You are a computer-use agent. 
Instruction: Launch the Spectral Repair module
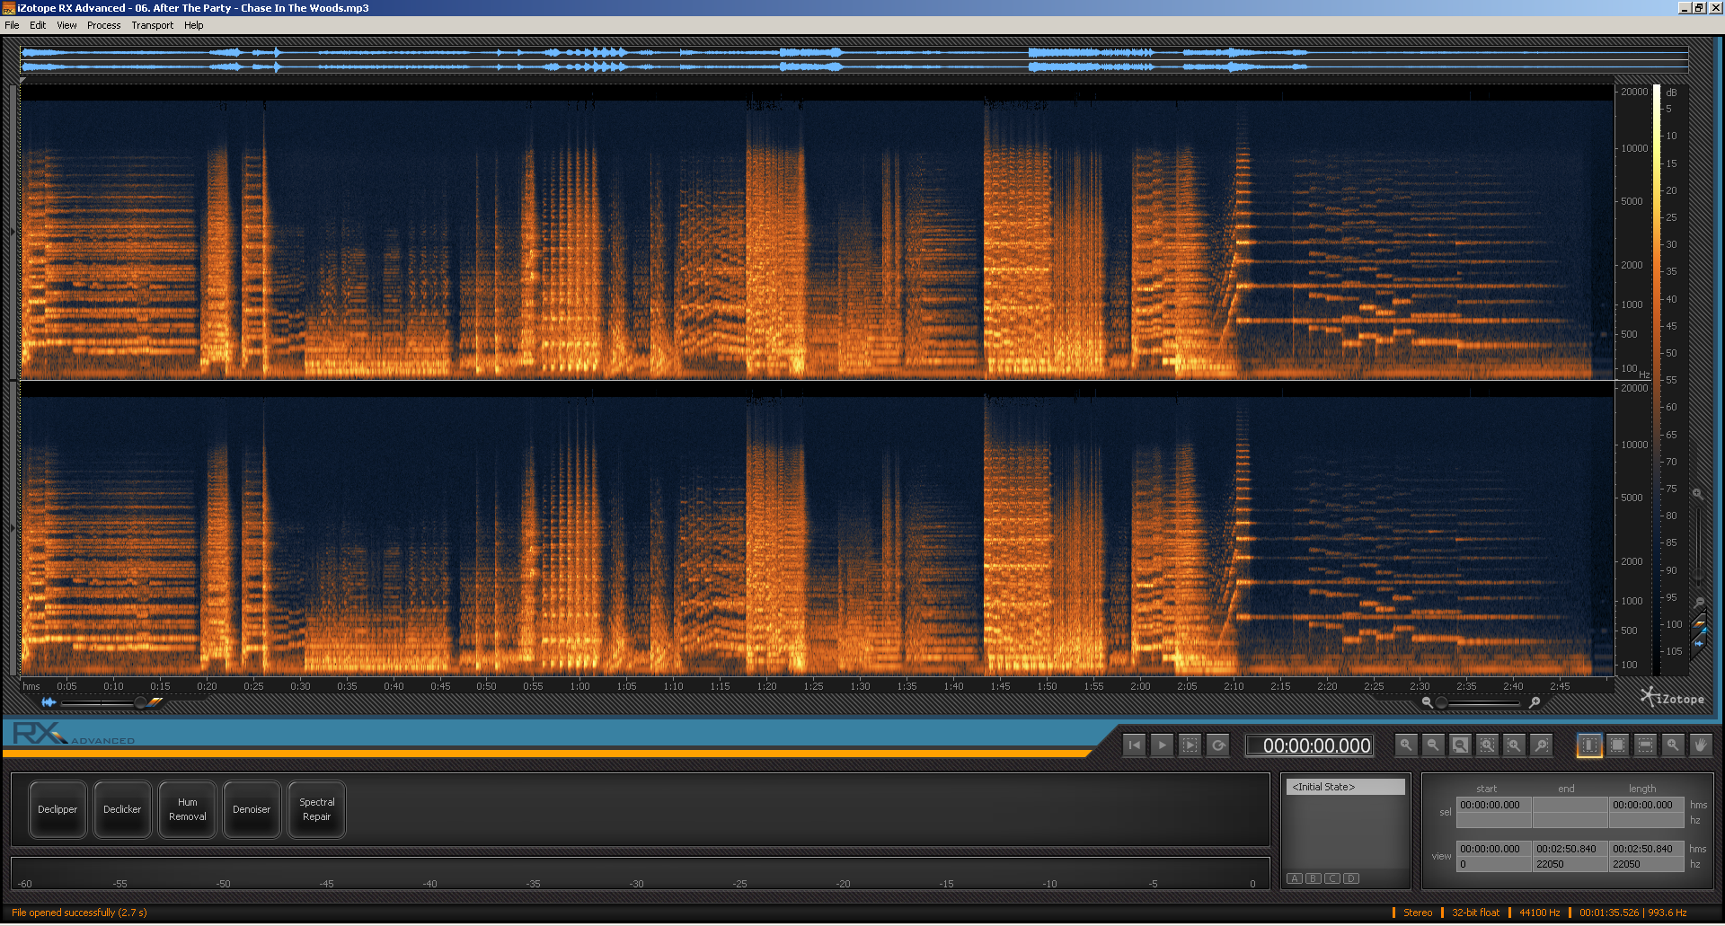click(316, 809)
